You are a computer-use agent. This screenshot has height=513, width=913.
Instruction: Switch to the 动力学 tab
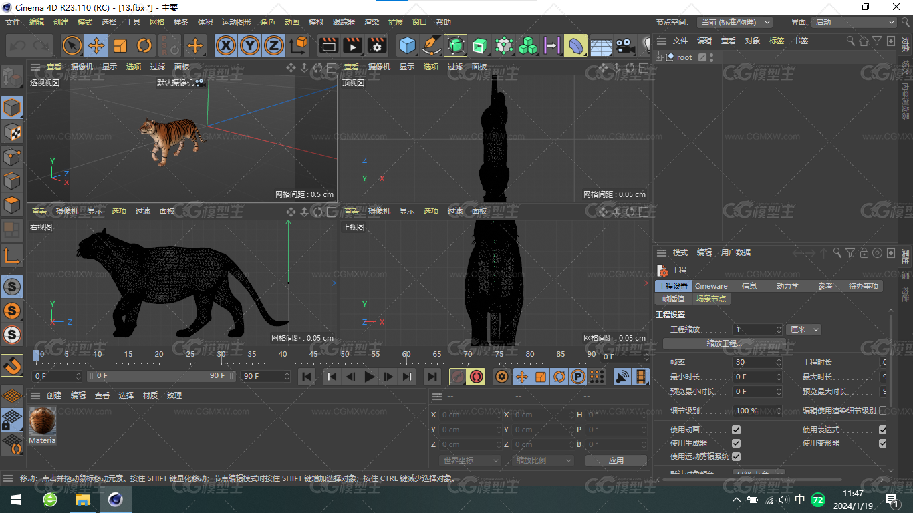pyautogui.click(x=787, y=286)
